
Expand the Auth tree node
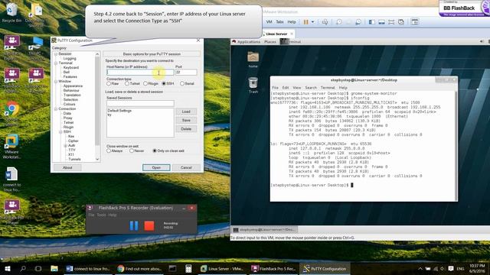pyautogui.click(x=65, y=146)
